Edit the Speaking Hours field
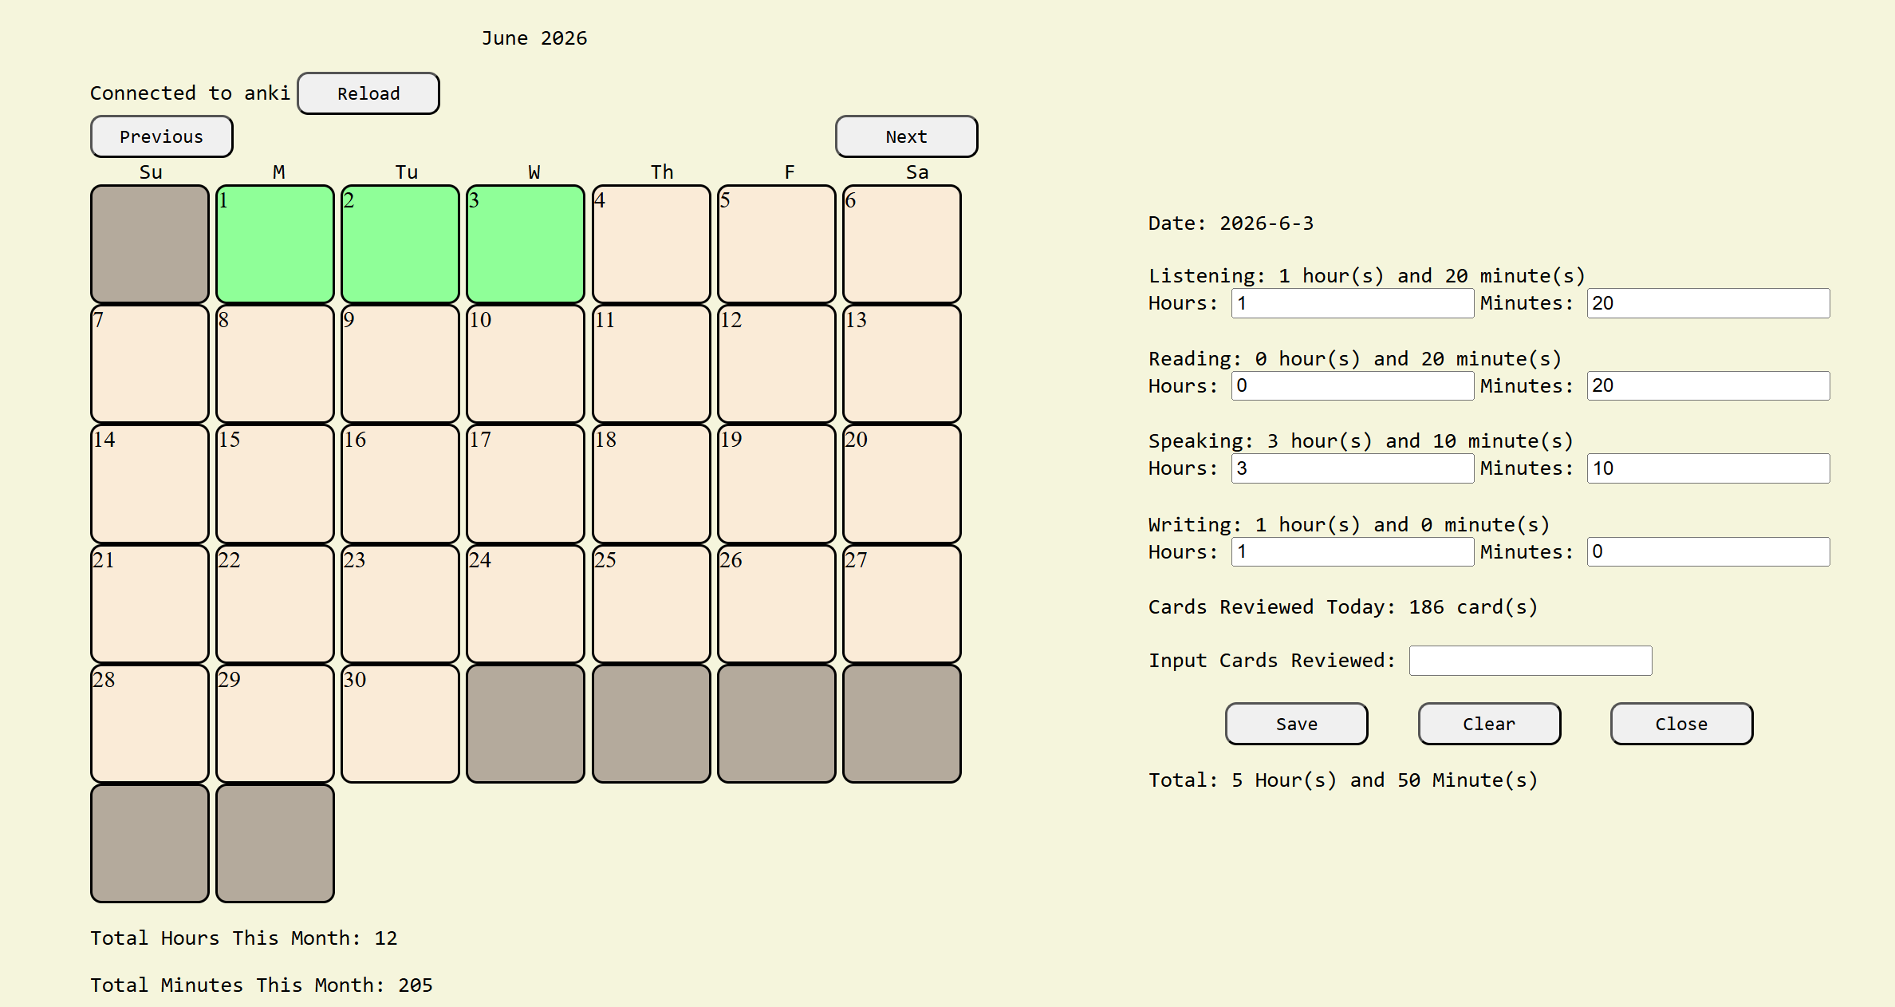 click(1353, 468)
